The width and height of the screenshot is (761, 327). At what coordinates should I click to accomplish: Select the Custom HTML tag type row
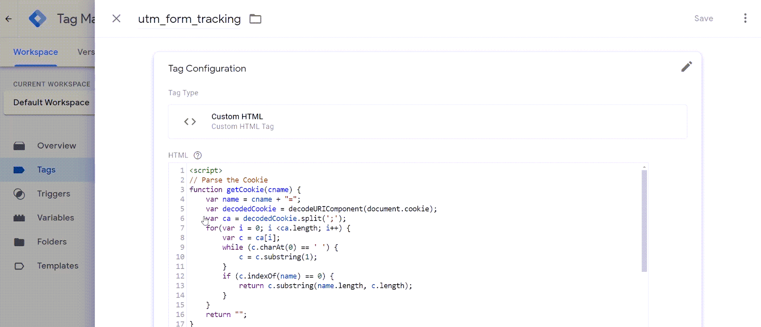pyautogui.click(x=428, y=122)
